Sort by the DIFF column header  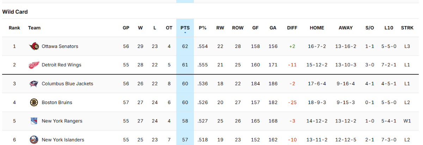[x=292, y=28]
